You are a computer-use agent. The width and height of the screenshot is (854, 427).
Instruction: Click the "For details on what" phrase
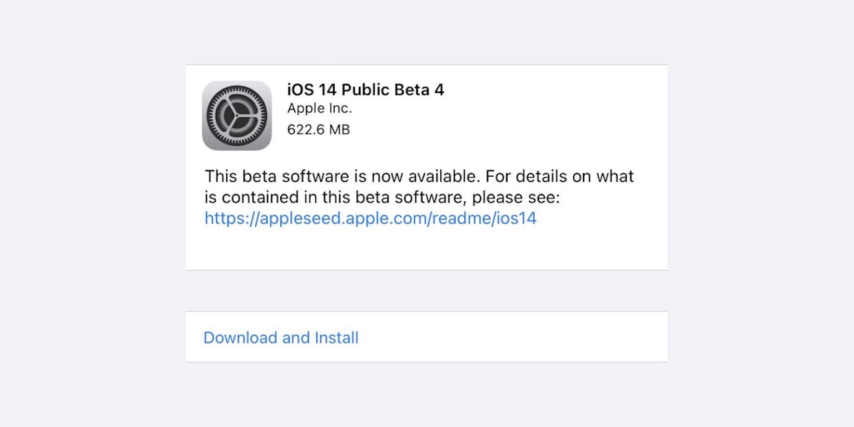[559, 176]
